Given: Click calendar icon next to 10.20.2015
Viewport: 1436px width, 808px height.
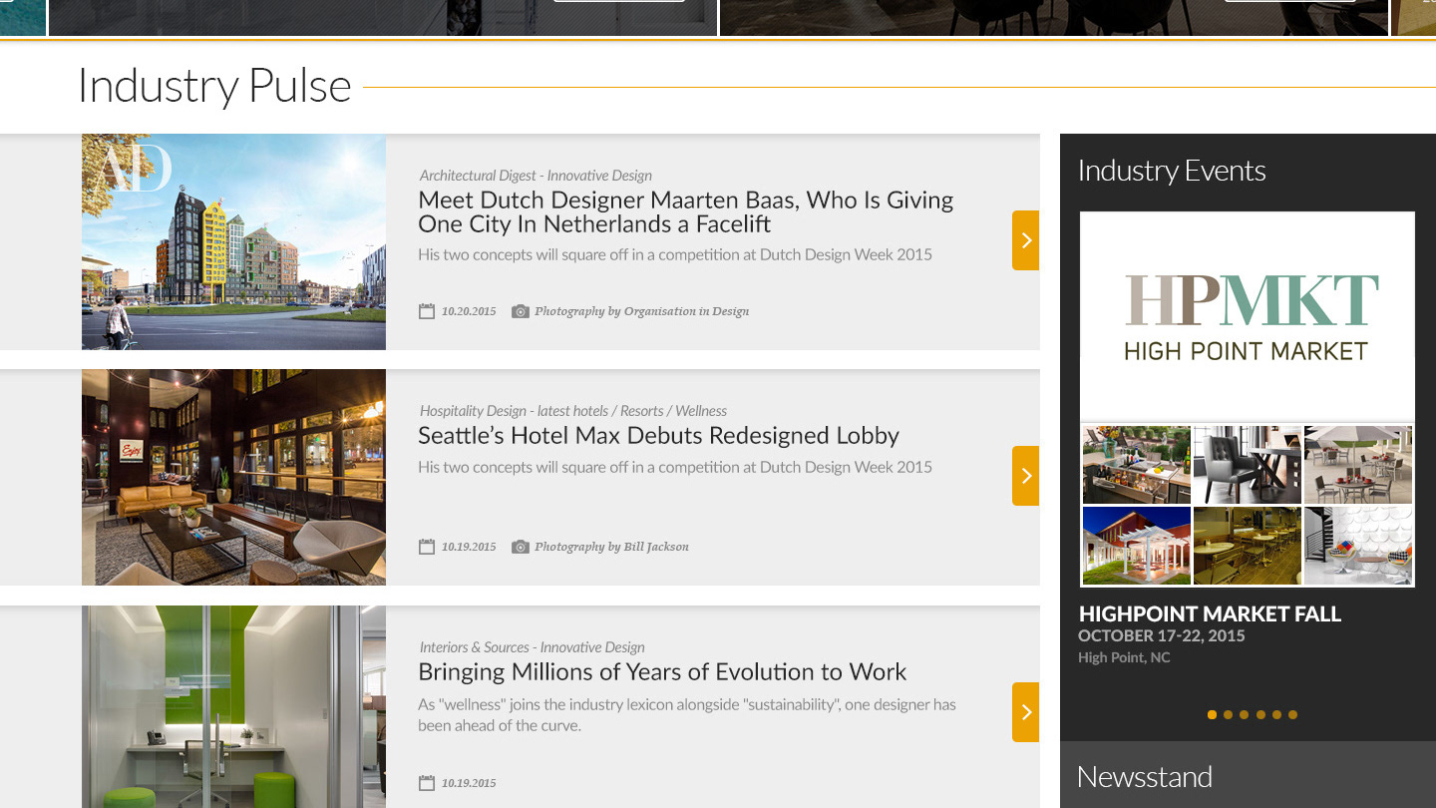Looking at the screenshot, I should coord(427,311).
